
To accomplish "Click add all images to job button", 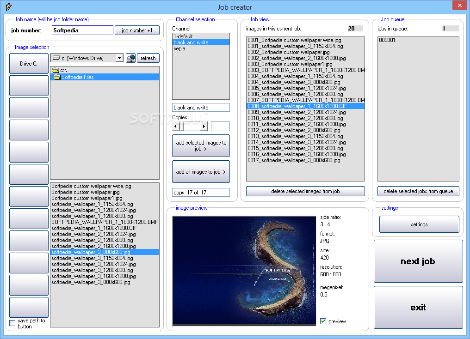I will pyautogui.click(x=201, y=172).
